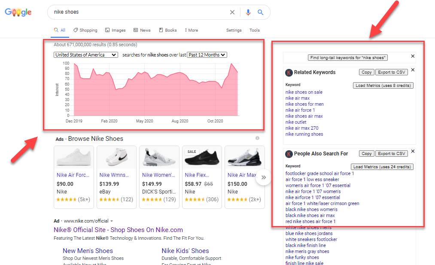This screenshot has height=265, width=435.
Task: Open the nike shoes on sale keyword
Action: tap(304, 92)
